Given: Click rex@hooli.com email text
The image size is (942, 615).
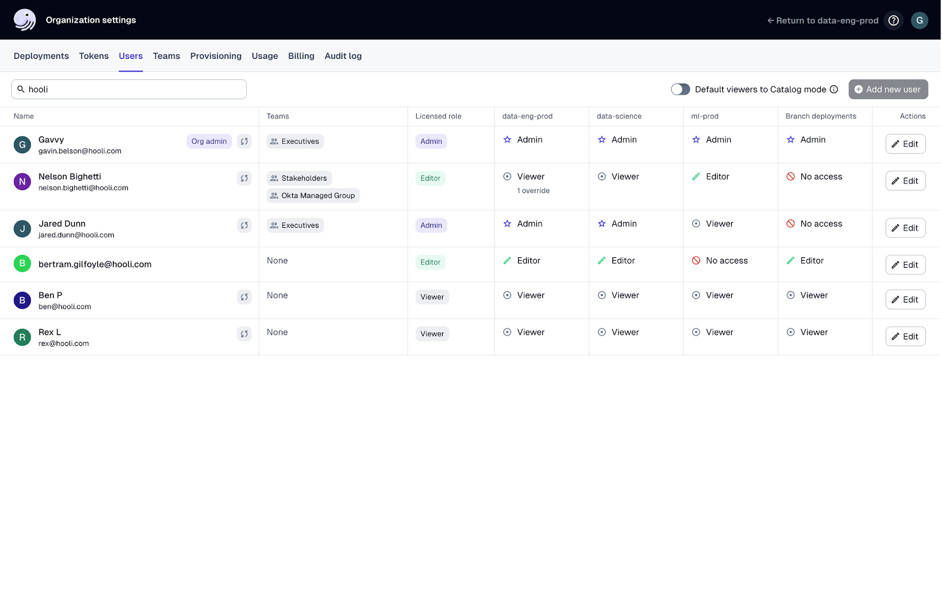Looking at the screenshot, I should [x=64, y=344].
